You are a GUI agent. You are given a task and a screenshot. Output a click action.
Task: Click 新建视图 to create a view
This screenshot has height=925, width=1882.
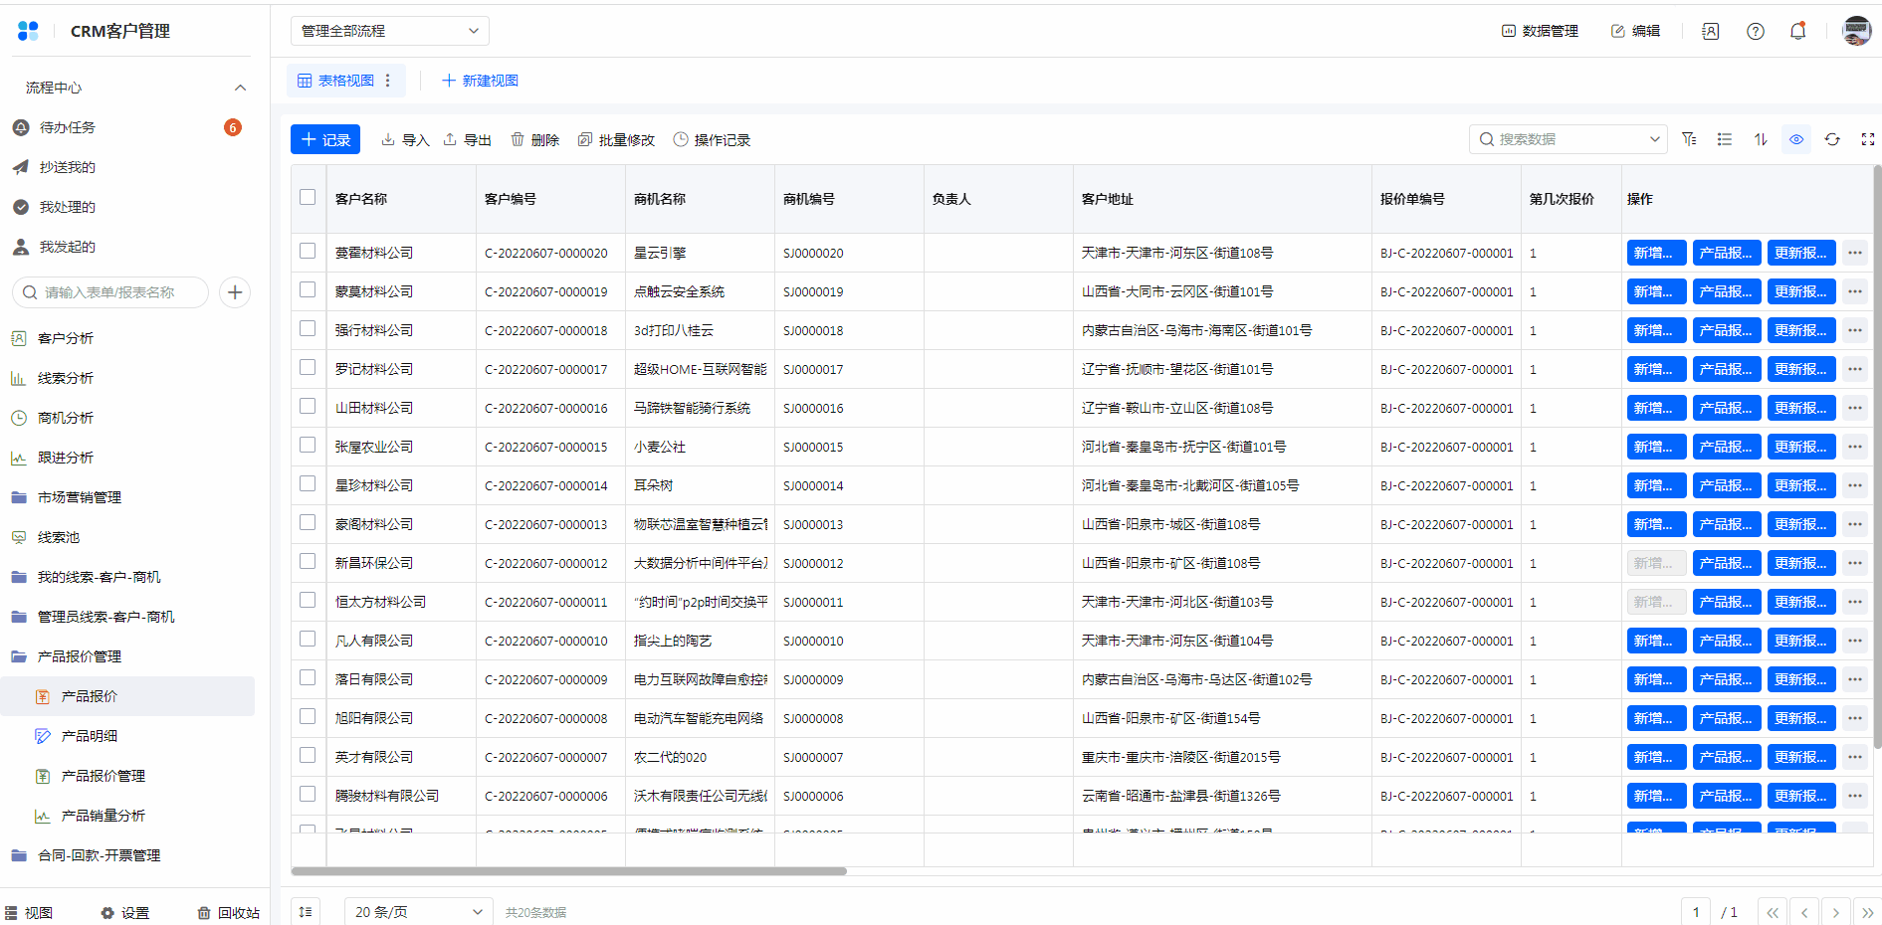click(480, 81)
